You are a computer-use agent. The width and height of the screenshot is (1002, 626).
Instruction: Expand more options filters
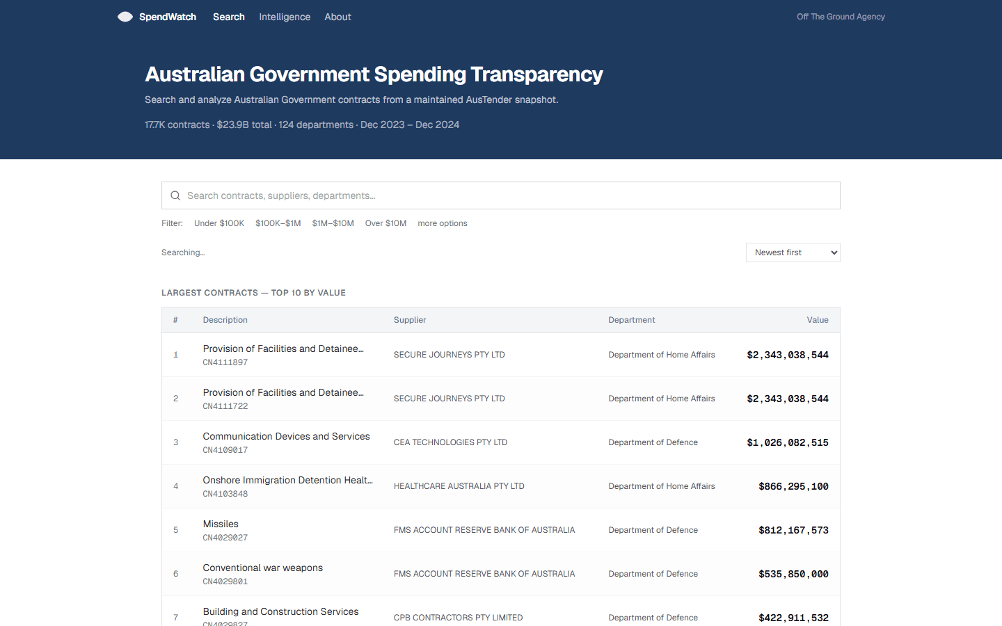(443, 223)
